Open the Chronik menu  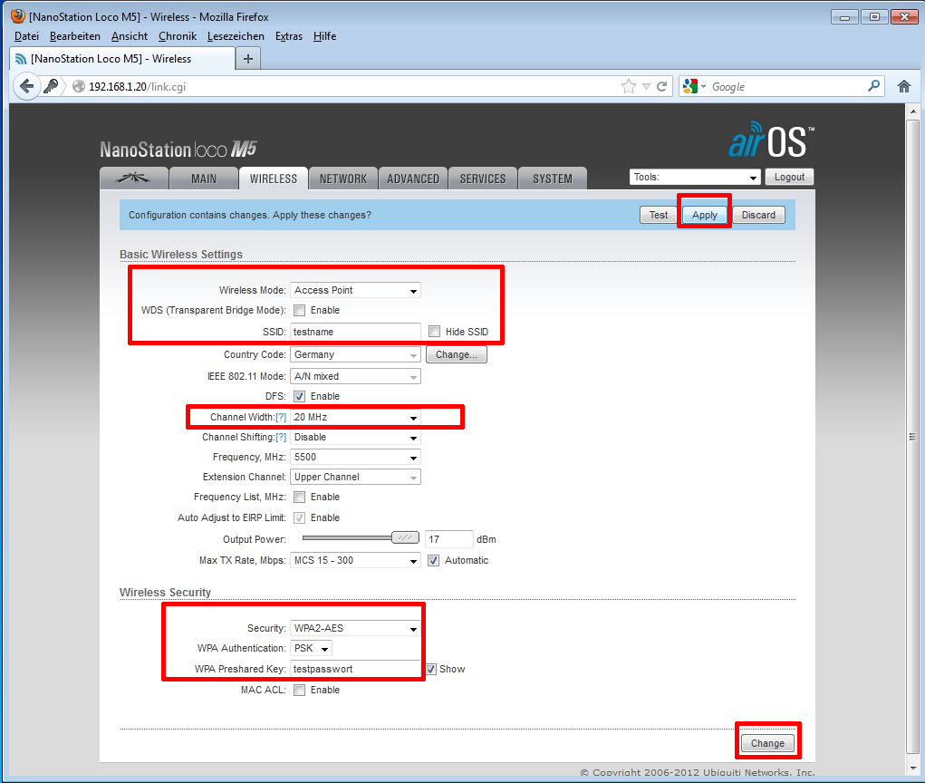point(178,36)
